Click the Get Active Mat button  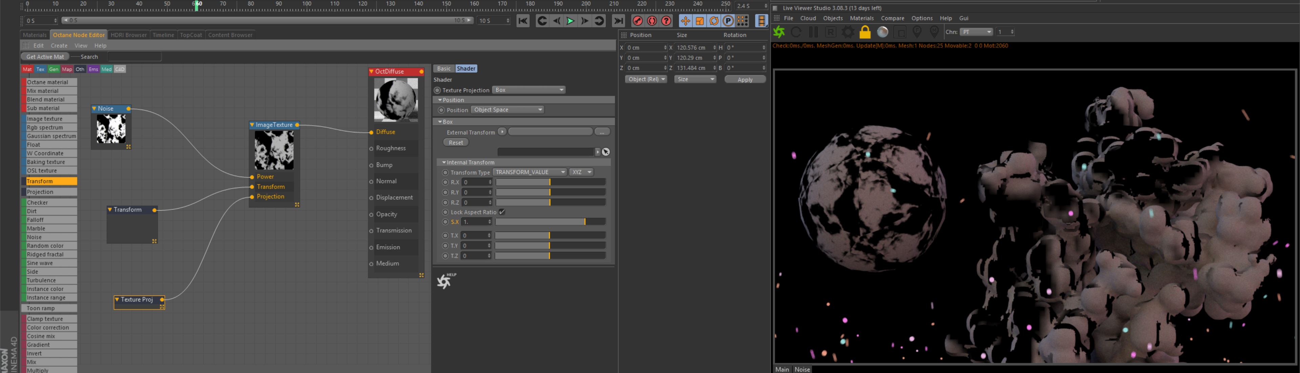(45, 57)
